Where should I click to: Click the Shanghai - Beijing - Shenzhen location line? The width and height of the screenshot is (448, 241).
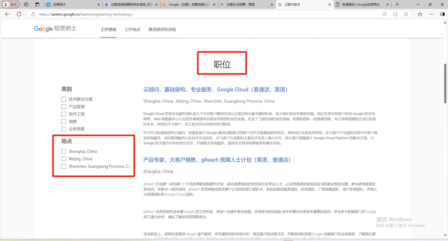click(x=209, y=101)
